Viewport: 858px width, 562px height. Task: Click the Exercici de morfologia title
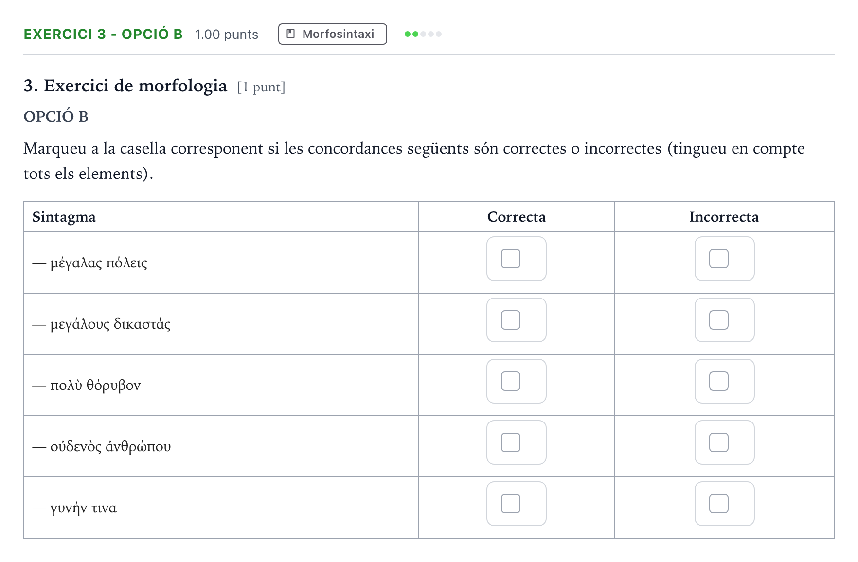[135, 86]
